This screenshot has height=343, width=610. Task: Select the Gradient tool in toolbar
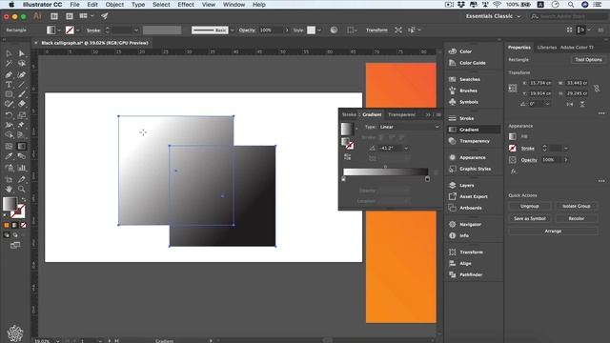point(21,146)
